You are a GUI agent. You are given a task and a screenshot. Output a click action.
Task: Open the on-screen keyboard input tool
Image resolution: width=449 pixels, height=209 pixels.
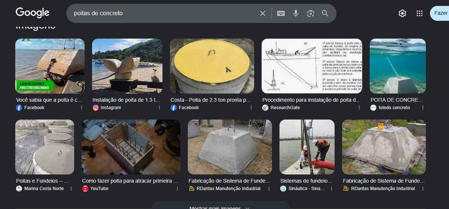[x=281, y=13]
